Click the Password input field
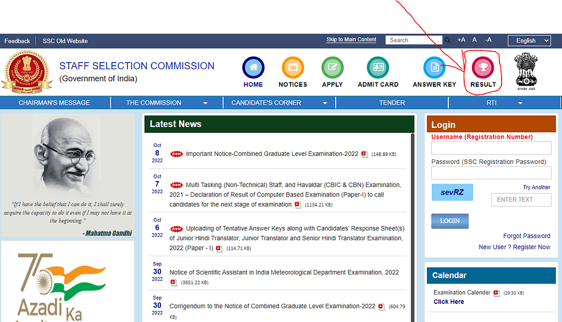The image size is (562, 322). pyautogui.click(x=491, y=173)
